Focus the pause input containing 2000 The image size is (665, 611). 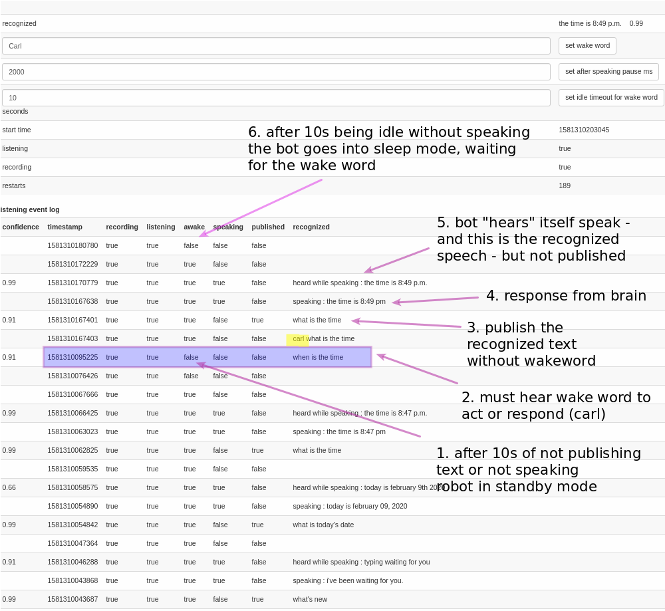276,72
